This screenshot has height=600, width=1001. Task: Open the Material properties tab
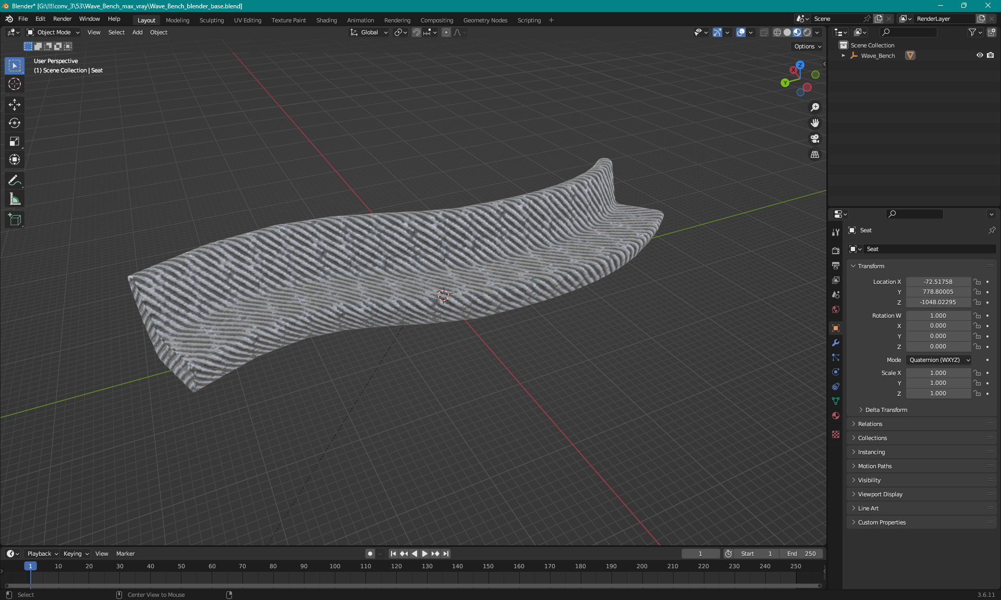click(x=836, y=416)
